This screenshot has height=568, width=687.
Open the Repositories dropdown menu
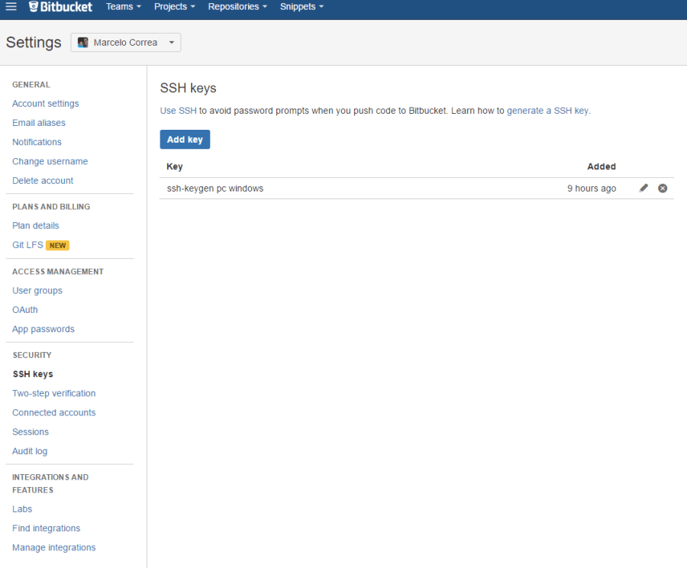[x=237, y=7]
